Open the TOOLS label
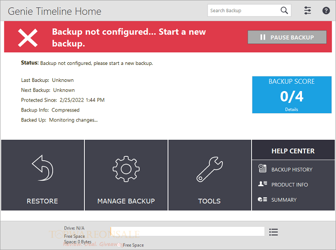The image size is (336, 250). pyautogui.click(x=209, y=201)
